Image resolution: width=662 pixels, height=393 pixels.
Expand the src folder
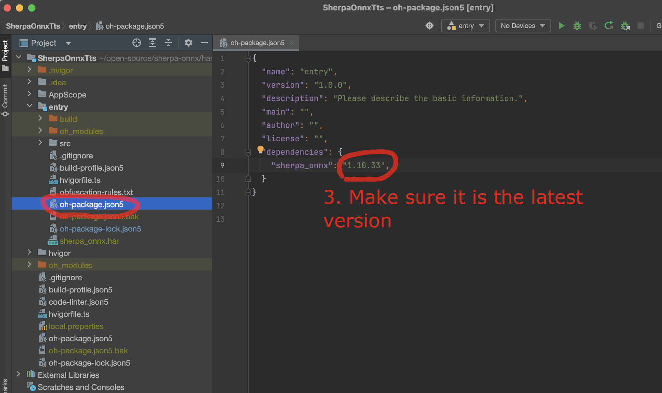click(40, 143)
